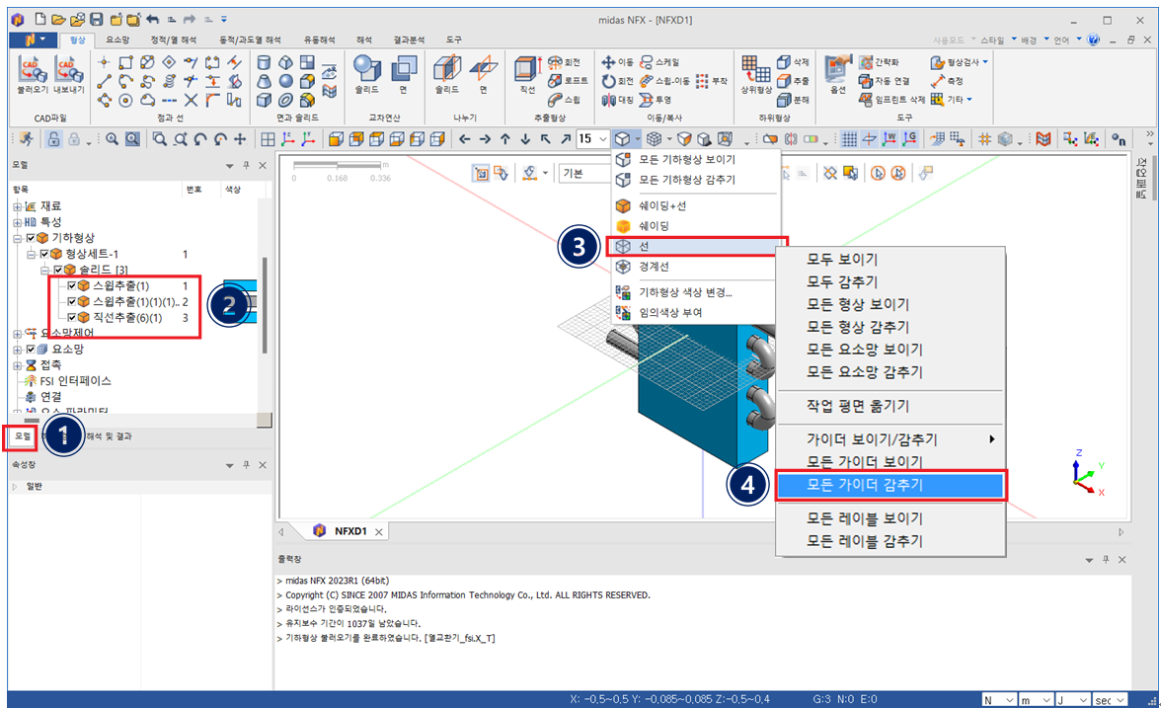Click the 부착 tool

click(x=712, y=81)
